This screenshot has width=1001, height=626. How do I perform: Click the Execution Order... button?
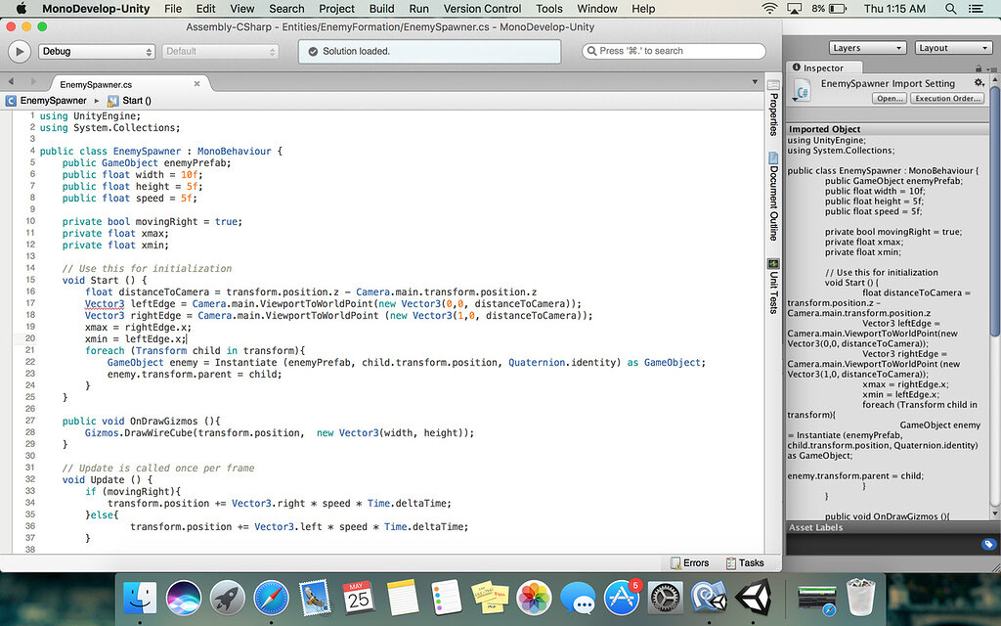947,99
